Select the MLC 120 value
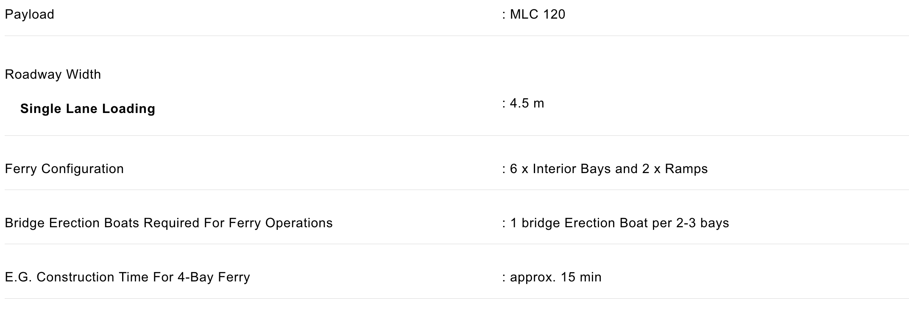 538,14
